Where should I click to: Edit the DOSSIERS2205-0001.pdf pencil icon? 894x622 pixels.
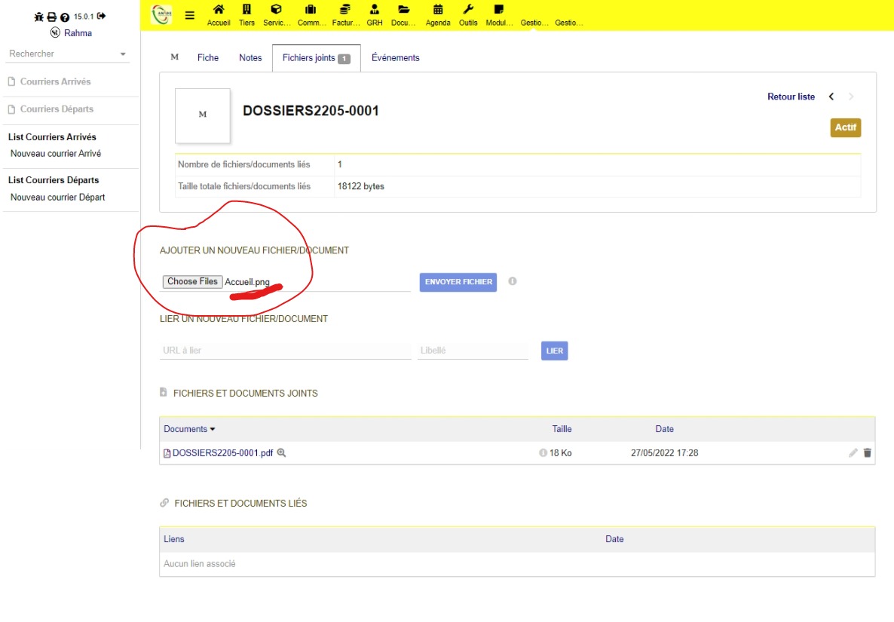(x=853, y=452)
